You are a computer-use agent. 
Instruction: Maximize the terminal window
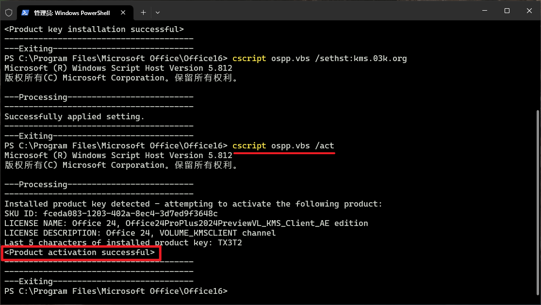pos(507,11)
